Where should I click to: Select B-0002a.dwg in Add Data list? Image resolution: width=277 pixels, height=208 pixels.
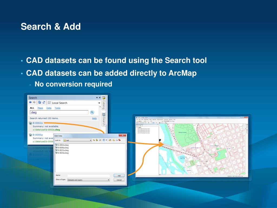[62, 145]
